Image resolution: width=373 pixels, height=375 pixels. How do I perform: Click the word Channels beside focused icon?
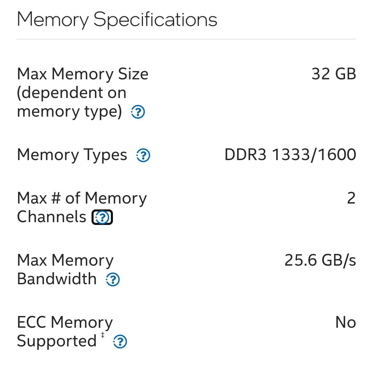[51, 217]
